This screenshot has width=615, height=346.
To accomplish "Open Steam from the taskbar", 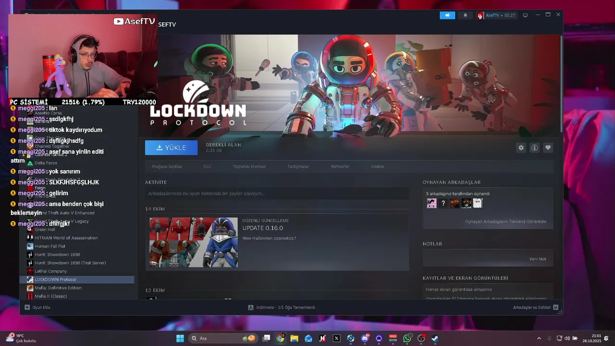I will coord(435,338).
